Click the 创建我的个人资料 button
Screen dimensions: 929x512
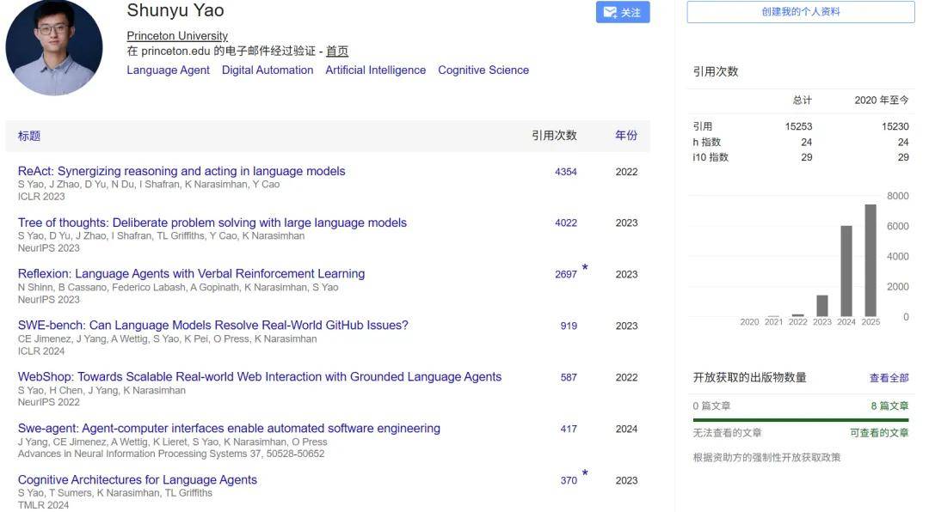799,11
